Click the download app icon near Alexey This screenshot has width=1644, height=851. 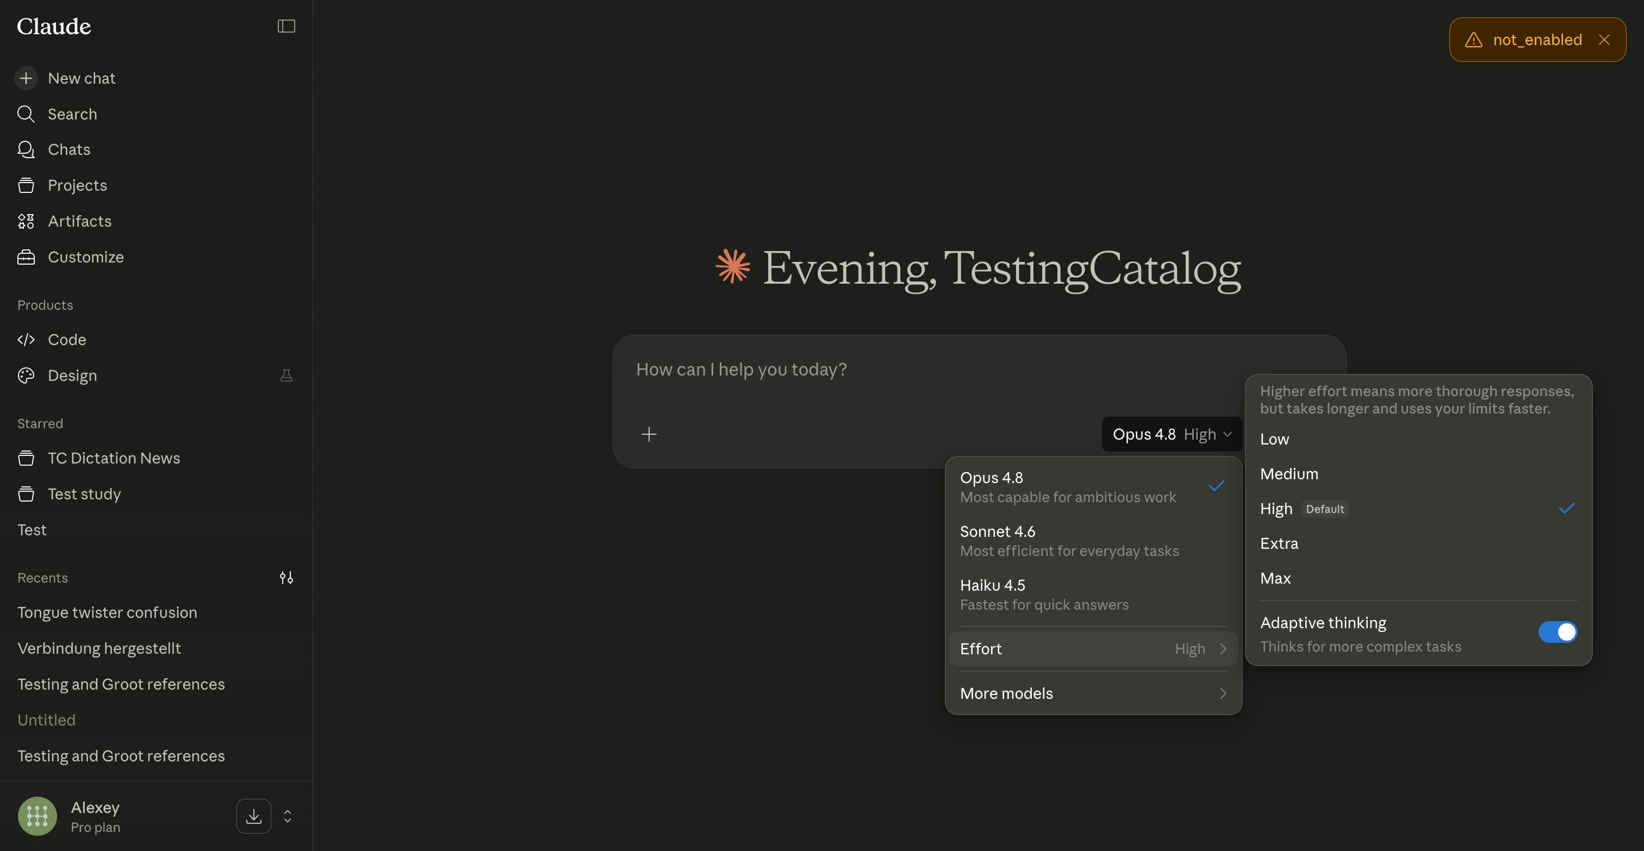(253, 816)
